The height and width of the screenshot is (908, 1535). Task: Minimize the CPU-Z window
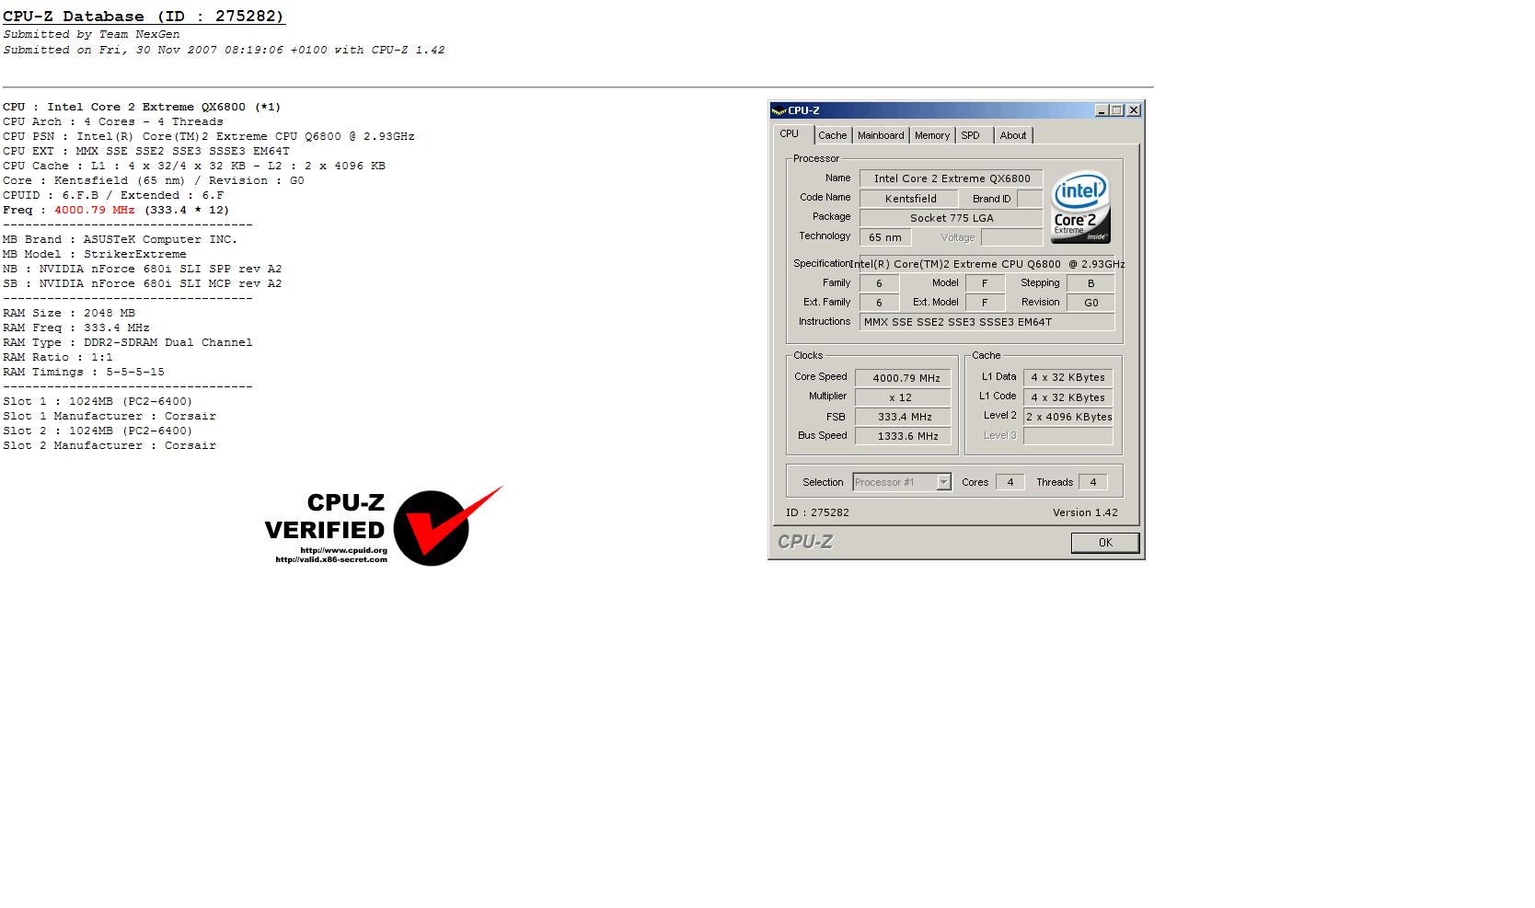1102,110
